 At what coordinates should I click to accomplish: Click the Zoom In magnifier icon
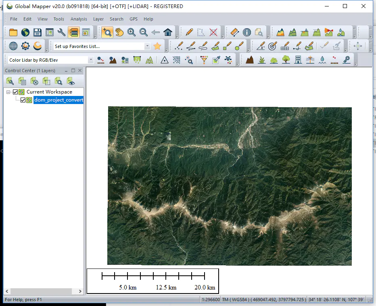(x=131, y=32)
